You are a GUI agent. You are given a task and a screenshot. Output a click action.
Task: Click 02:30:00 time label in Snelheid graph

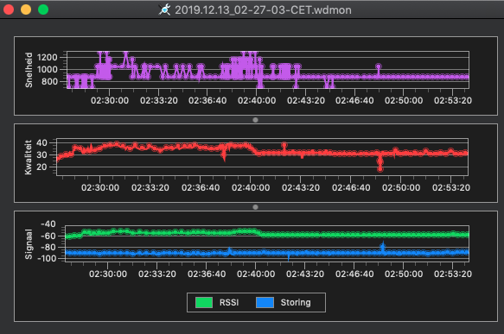(x=110, y=100)
